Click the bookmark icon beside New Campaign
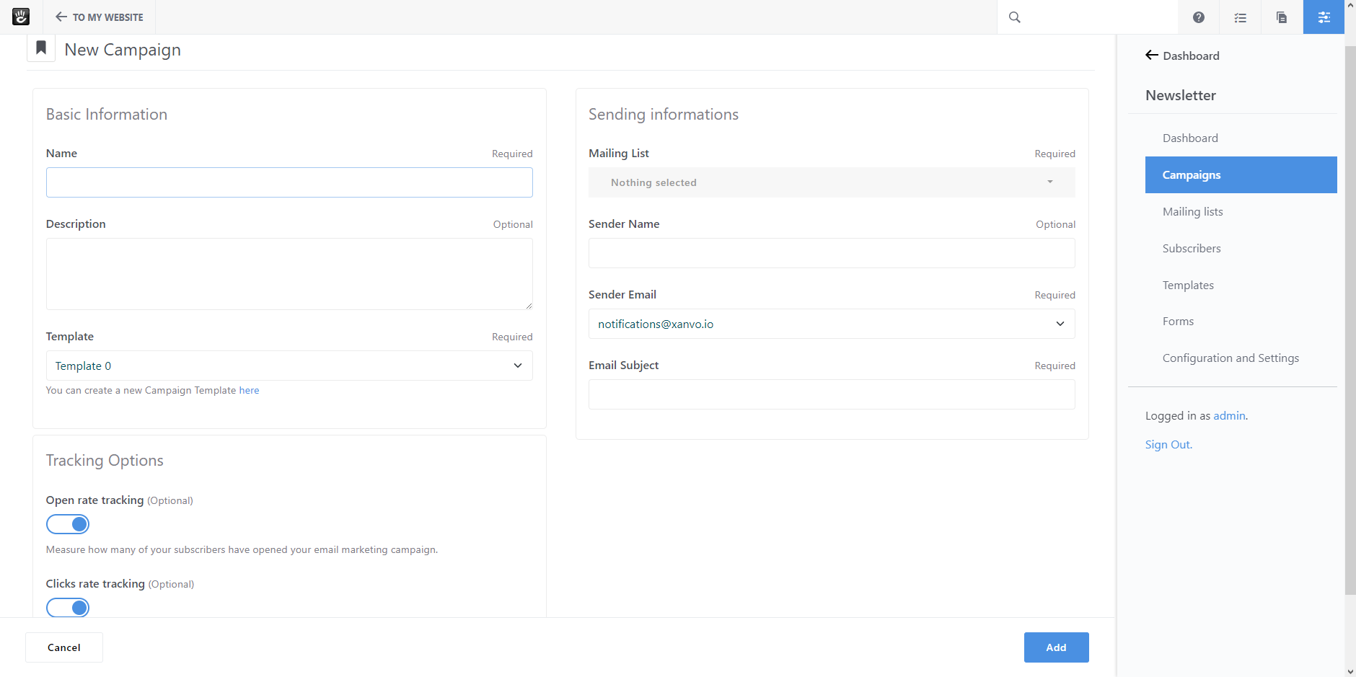 pyautogui.click(x=41, y=48)
